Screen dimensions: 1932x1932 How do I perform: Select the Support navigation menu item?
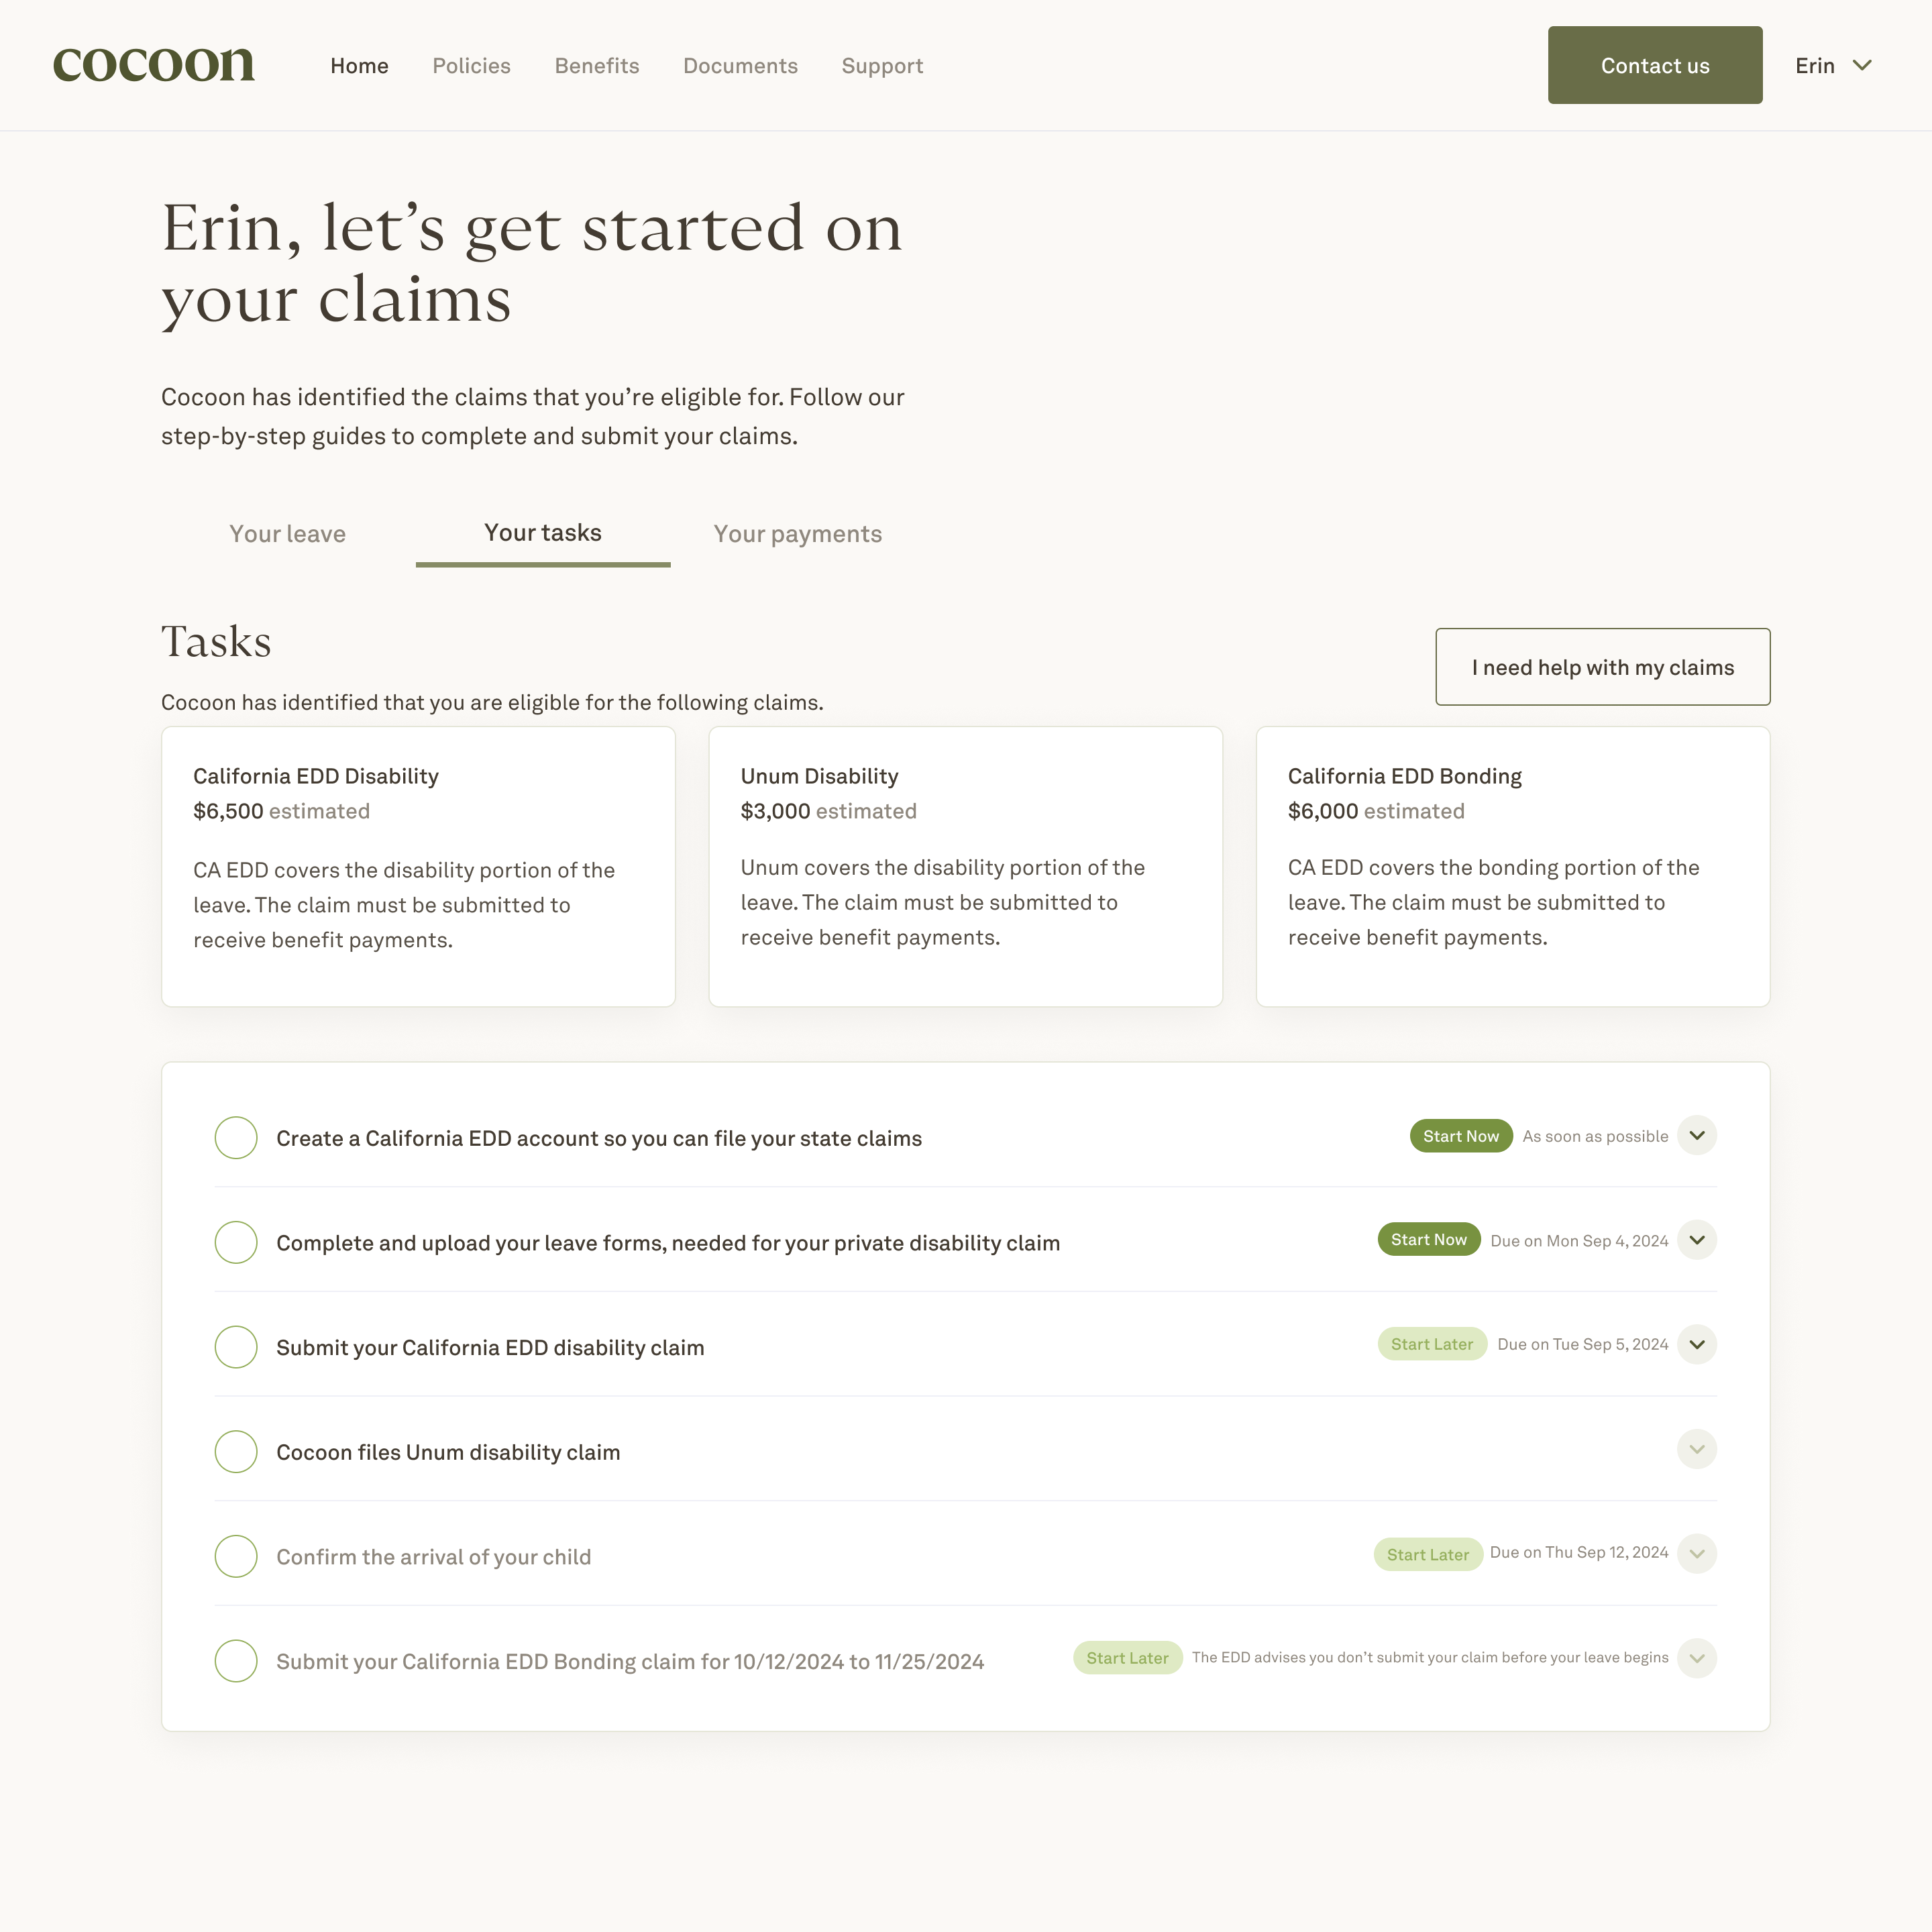coord(883,66)
